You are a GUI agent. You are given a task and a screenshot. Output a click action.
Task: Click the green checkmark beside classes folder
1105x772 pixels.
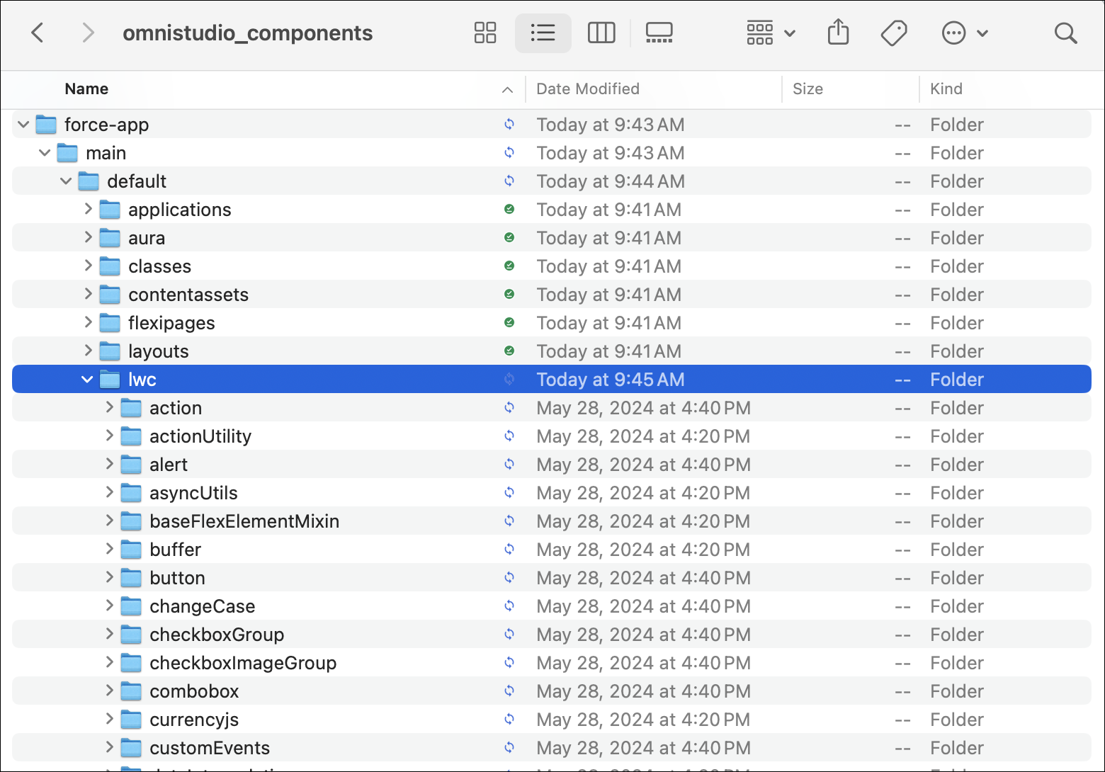[509, 266]
